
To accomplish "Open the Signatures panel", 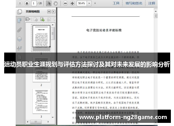I will tap(19, 48).
